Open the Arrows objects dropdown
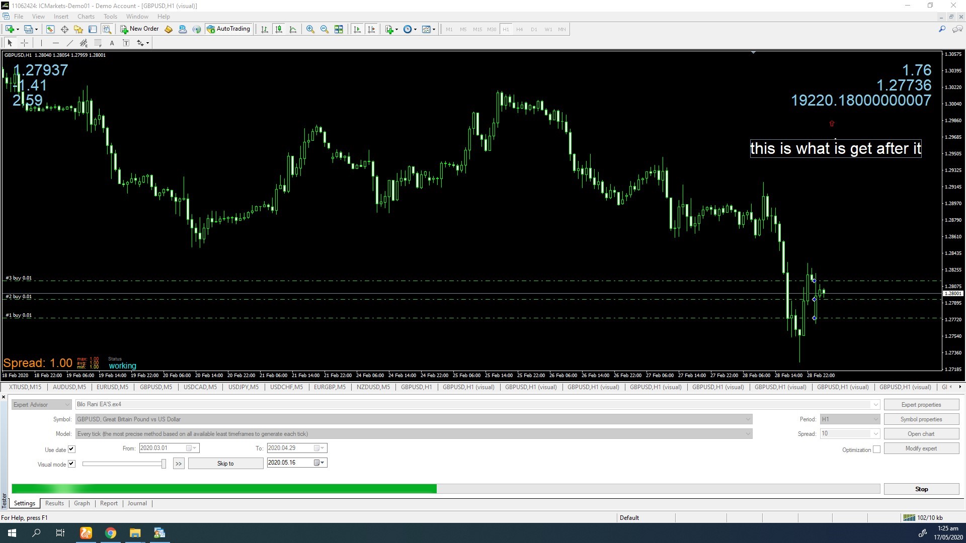 click(143, 43)
